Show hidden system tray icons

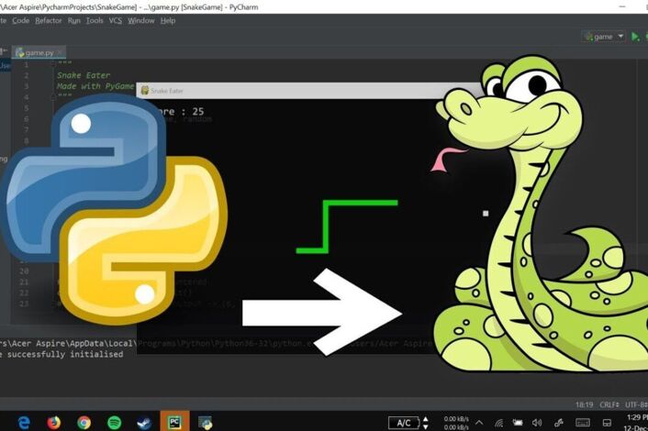pos(479,423)
